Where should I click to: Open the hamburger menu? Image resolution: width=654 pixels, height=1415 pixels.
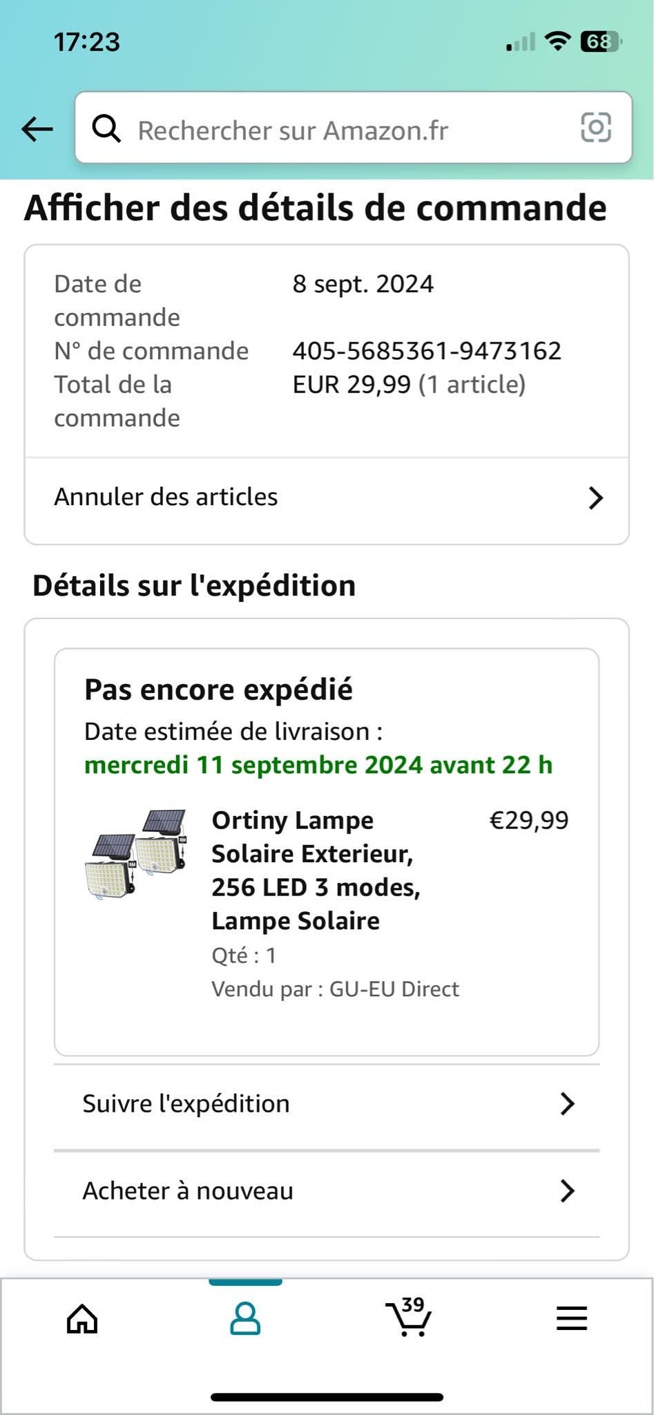(572, 1319)
